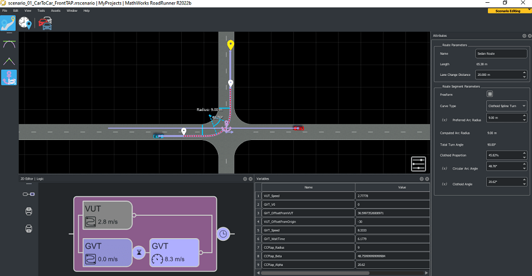Image resolution: width=532 pixels, height=276 pixels.
Task: Click the Lane Change Distance spinner arrows
Action: 524,74
